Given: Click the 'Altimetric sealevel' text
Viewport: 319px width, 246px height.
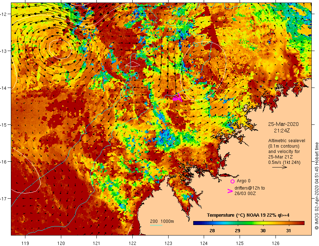Looking at the screenshot, I should 287,141.
